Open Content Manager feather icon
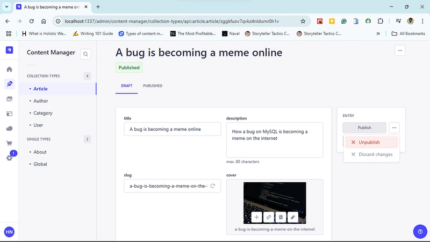This screenshot has width=430, height=242. (9, 84)
